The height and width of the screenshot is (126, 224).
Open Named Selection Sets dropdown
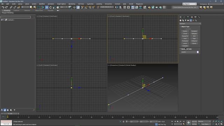click(107, 7)
